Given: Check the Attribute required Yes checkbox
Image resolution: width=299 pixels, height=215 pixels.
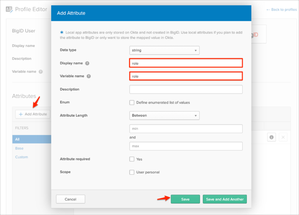Looking at the screenshot, I should (x=132, y=159).
